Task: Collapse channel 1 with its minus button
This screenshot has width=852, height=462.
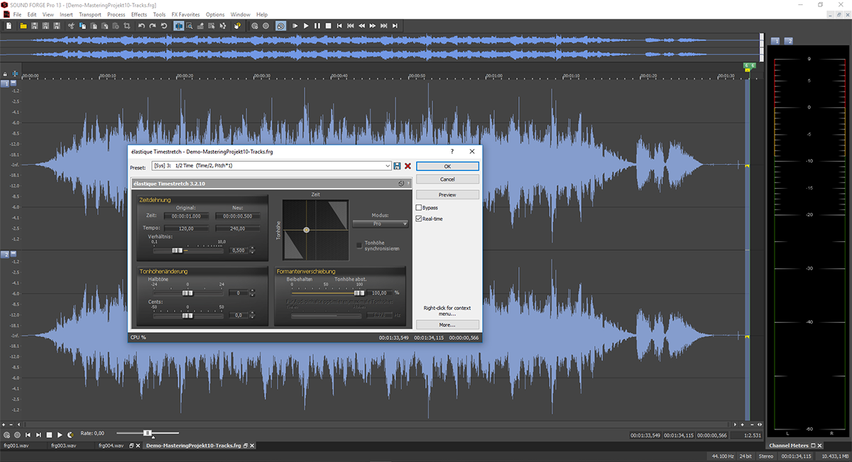Action: 13,84
